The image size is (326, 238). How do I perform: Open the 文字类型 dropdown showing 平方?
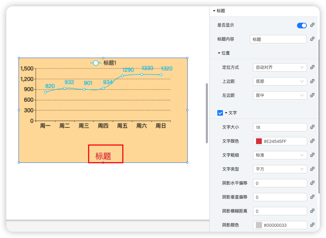tap(280, 169)
